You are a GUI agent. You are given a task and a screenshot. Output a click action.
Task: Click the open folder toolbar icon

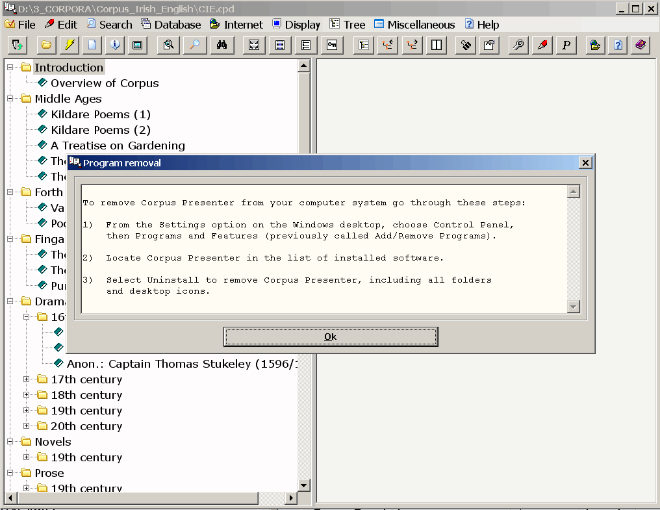point(46,45)
